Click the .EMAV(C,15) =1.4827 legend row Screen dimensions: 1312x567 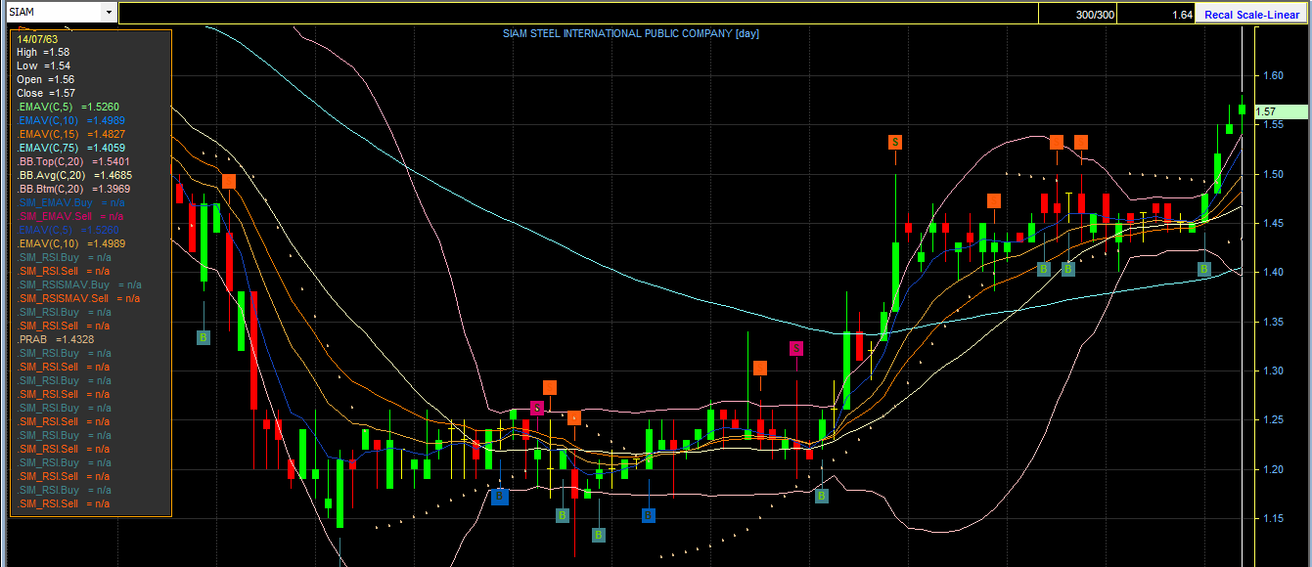(71, 134)
